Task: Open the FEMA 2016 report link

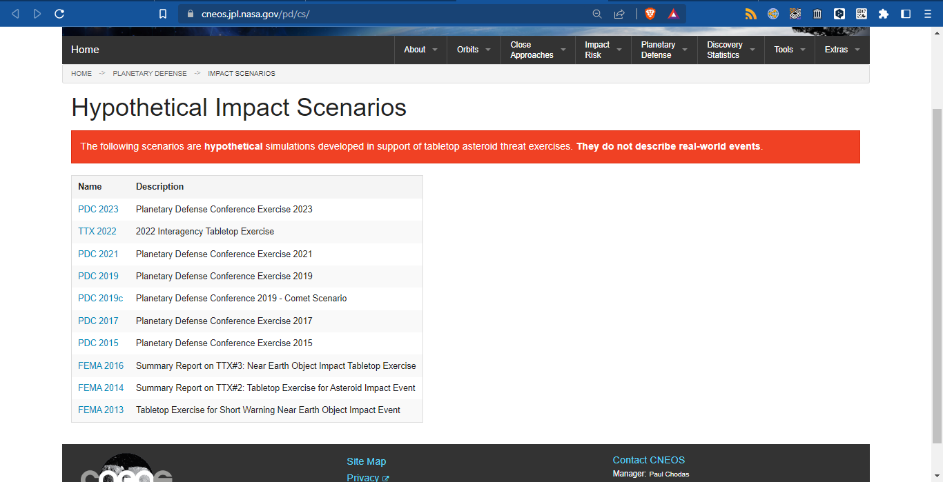Action: [x=101, y=365]
